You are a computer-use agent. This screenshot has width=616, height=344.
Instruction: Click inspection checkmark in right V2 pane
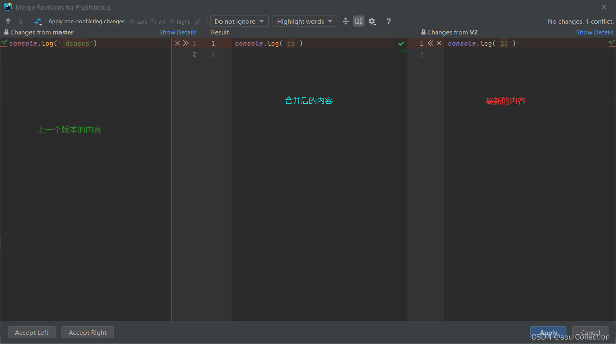(612, 42)
